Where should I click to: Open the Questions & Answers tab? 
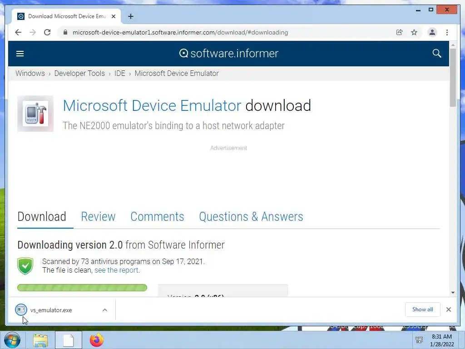(251, 217)
